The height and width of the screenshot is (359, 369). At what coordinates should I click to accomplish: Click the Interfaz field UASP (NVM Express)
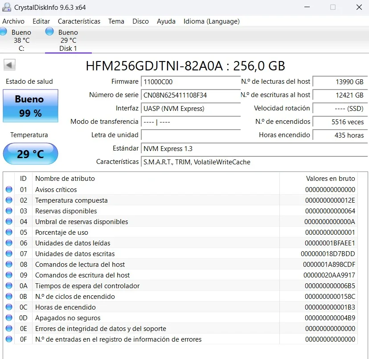191,109
